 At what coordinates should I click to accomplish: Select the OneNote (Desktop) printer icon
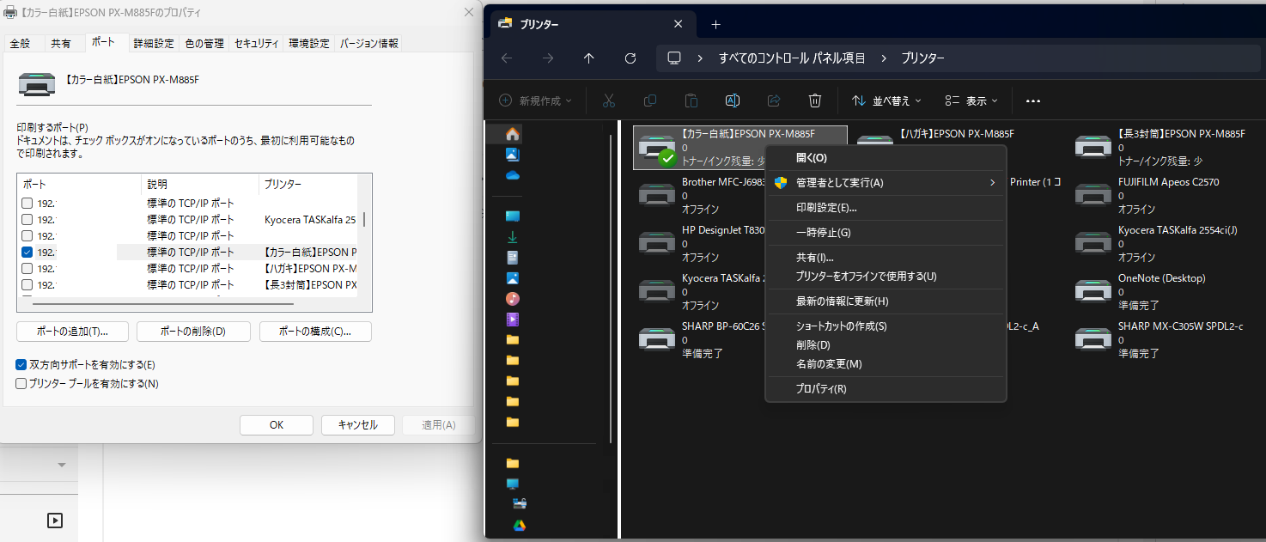[1093, 290]
